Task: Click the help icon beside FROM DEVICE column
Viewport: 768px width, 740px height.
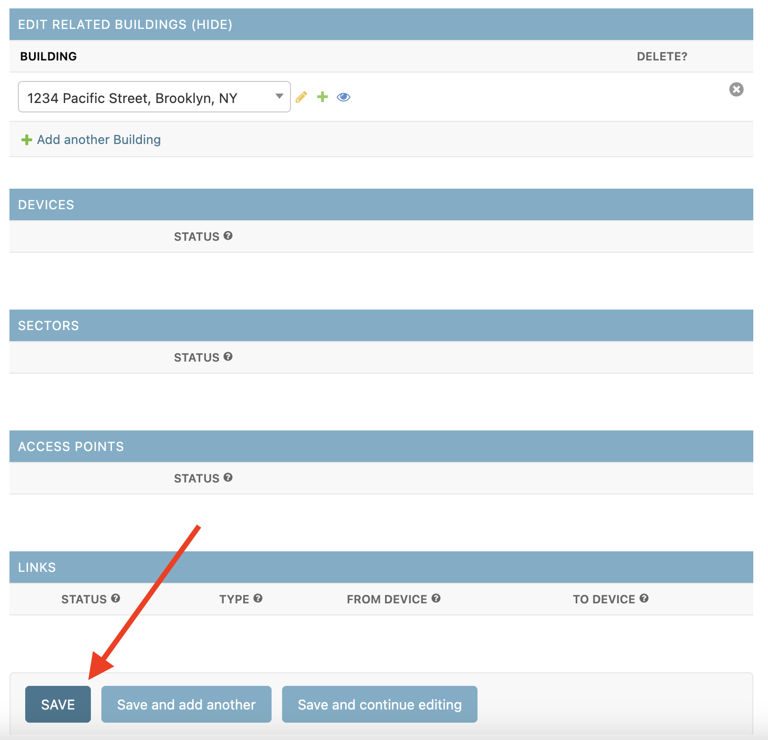Action: (436, 598)
